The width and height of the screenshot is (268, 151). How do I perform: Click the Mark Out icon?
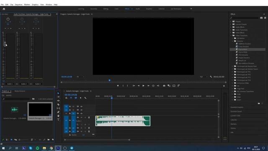[x=127, y=86]
